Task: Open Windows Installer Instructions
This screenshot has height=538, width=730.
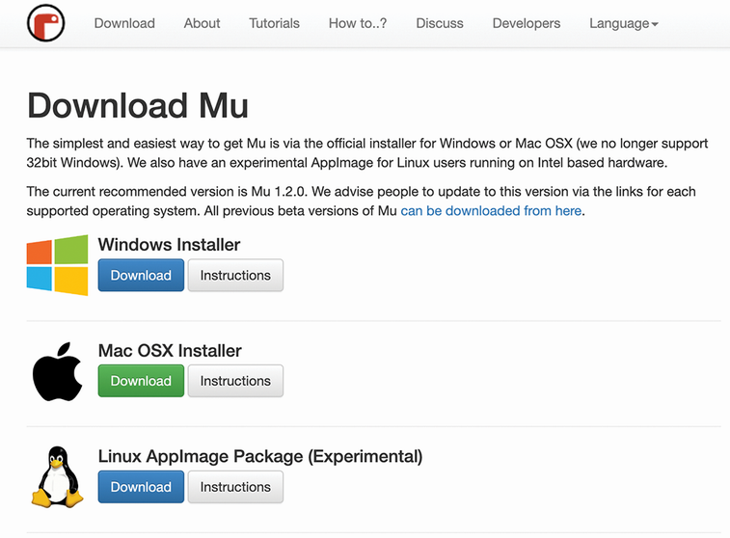Action: pyautogui.click(x=235, y=275)
